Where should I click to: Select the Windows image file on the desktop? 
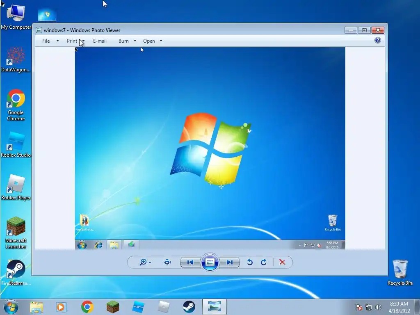tap(47, 14)
